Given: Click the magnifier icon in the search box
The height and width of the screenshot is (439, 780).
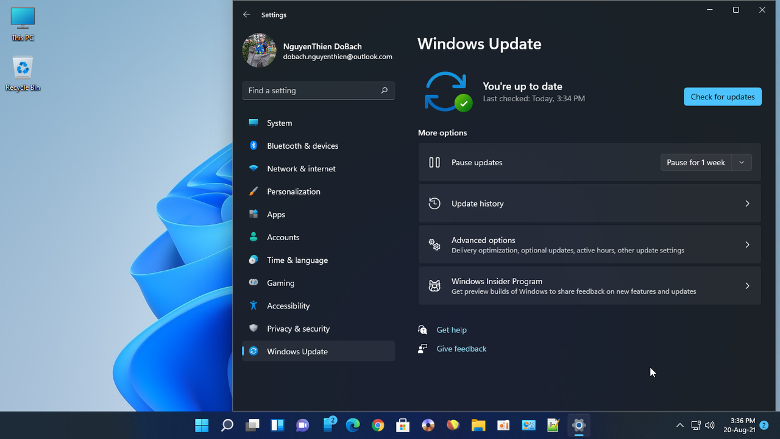Looking at the screenshot, I should (x=384, y=90).
